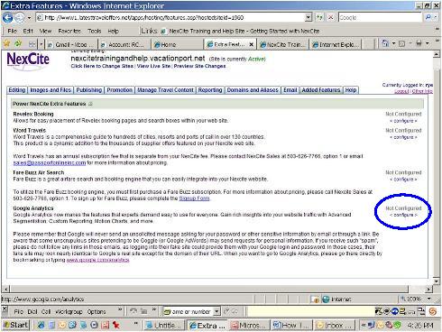Viewport: 442px width, 332px height.
Task: Open the File menu in Internet Explorer
Action: pos(12,31)
